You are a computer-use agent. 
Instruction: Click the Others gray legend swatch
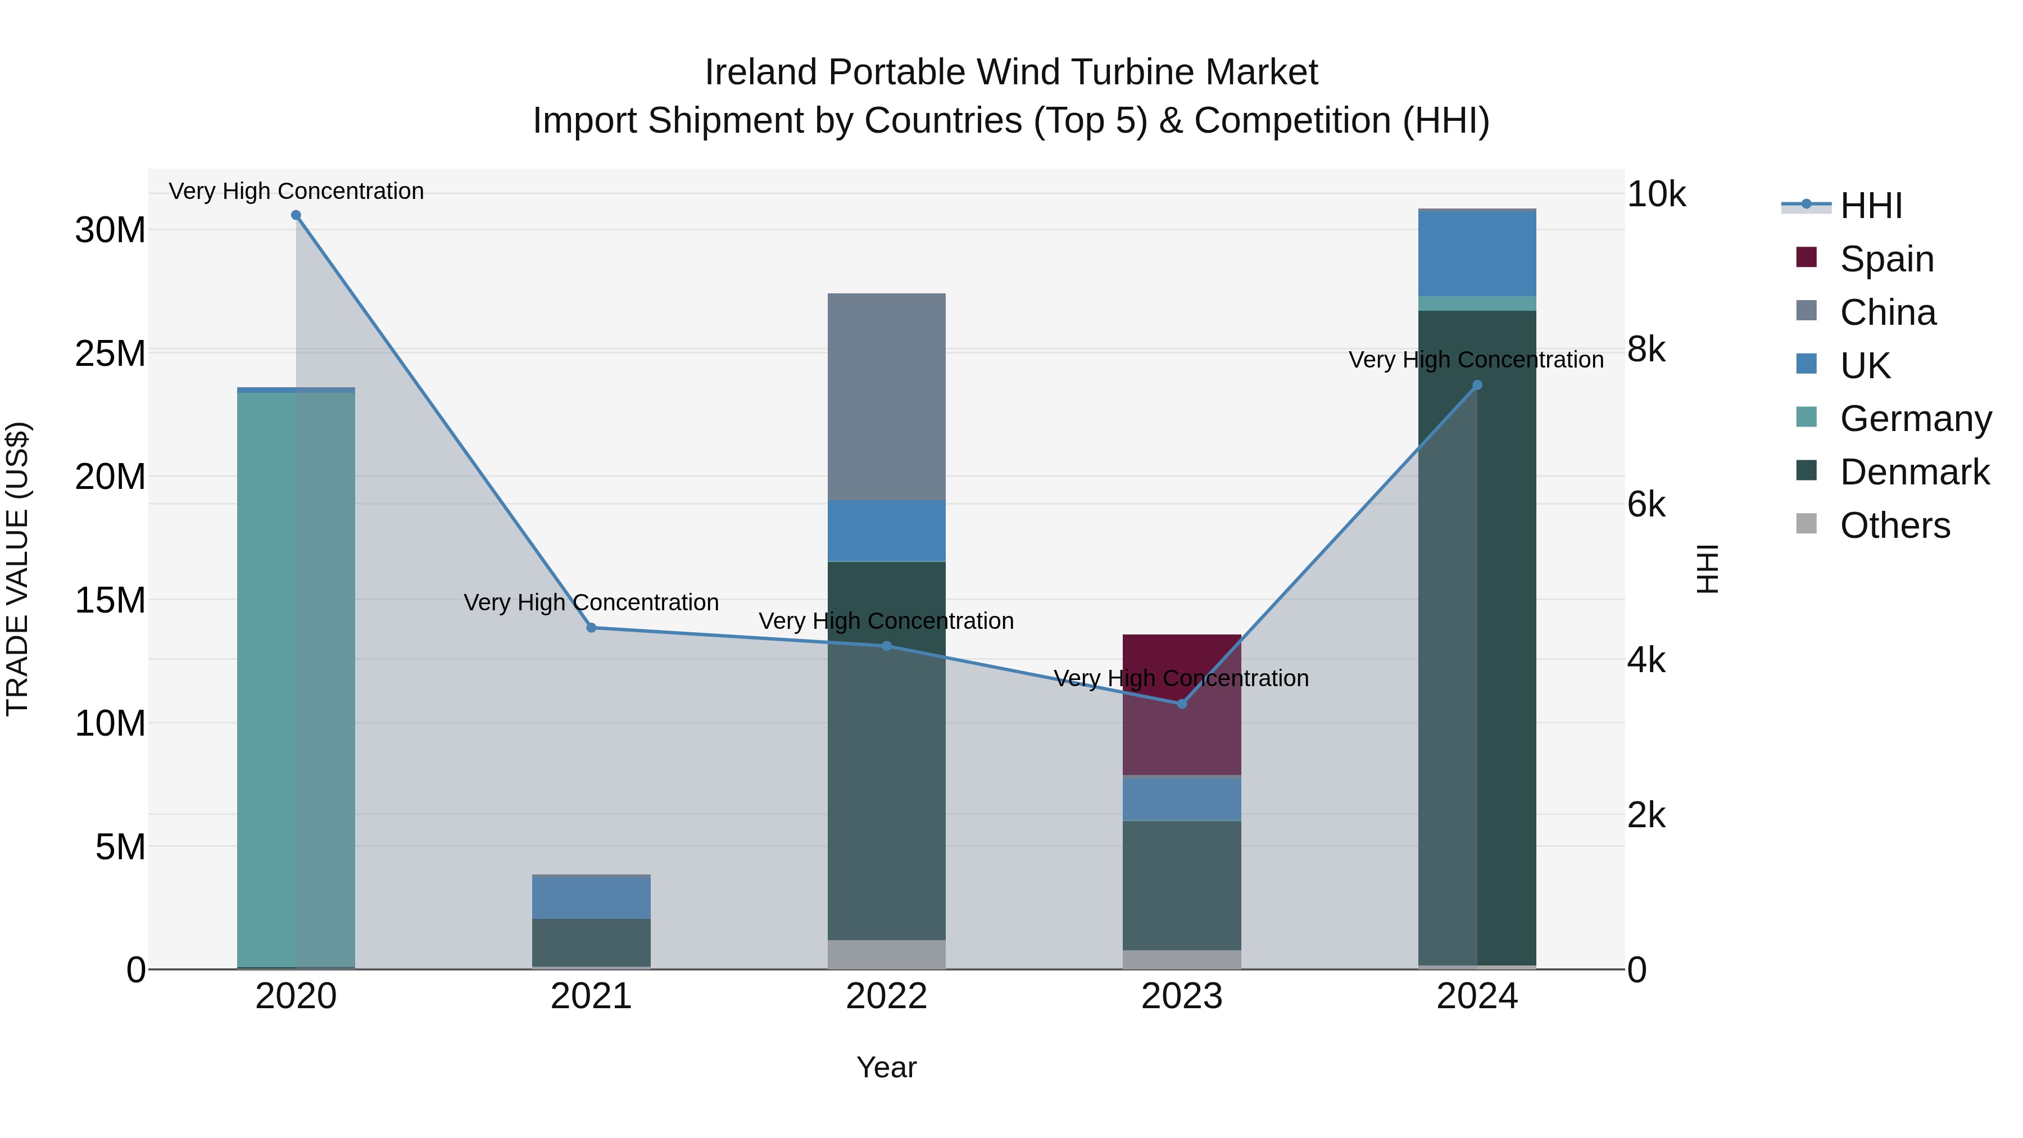[1806, 523]
